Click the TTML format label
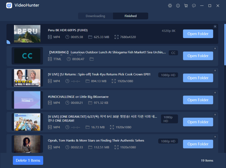 pyautogui.click(x=57, y=59)
